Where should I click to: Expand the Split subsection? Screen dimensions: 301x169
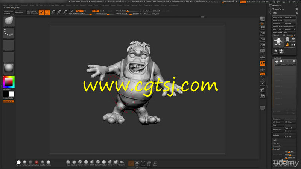point(275,140)
